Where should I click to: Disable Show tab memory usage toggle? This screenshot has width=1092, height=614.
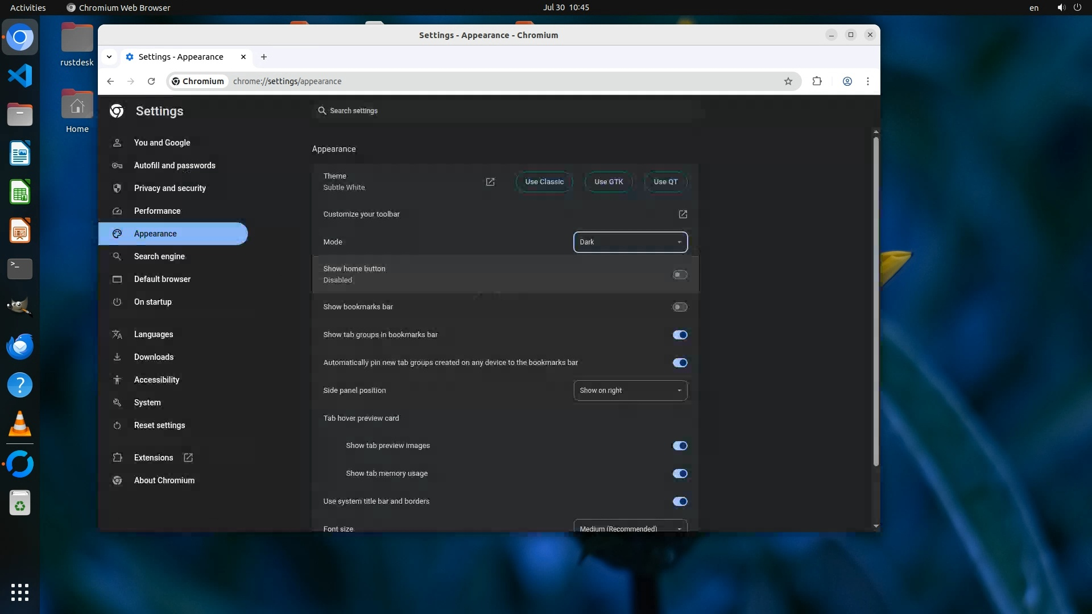point(680,474)
